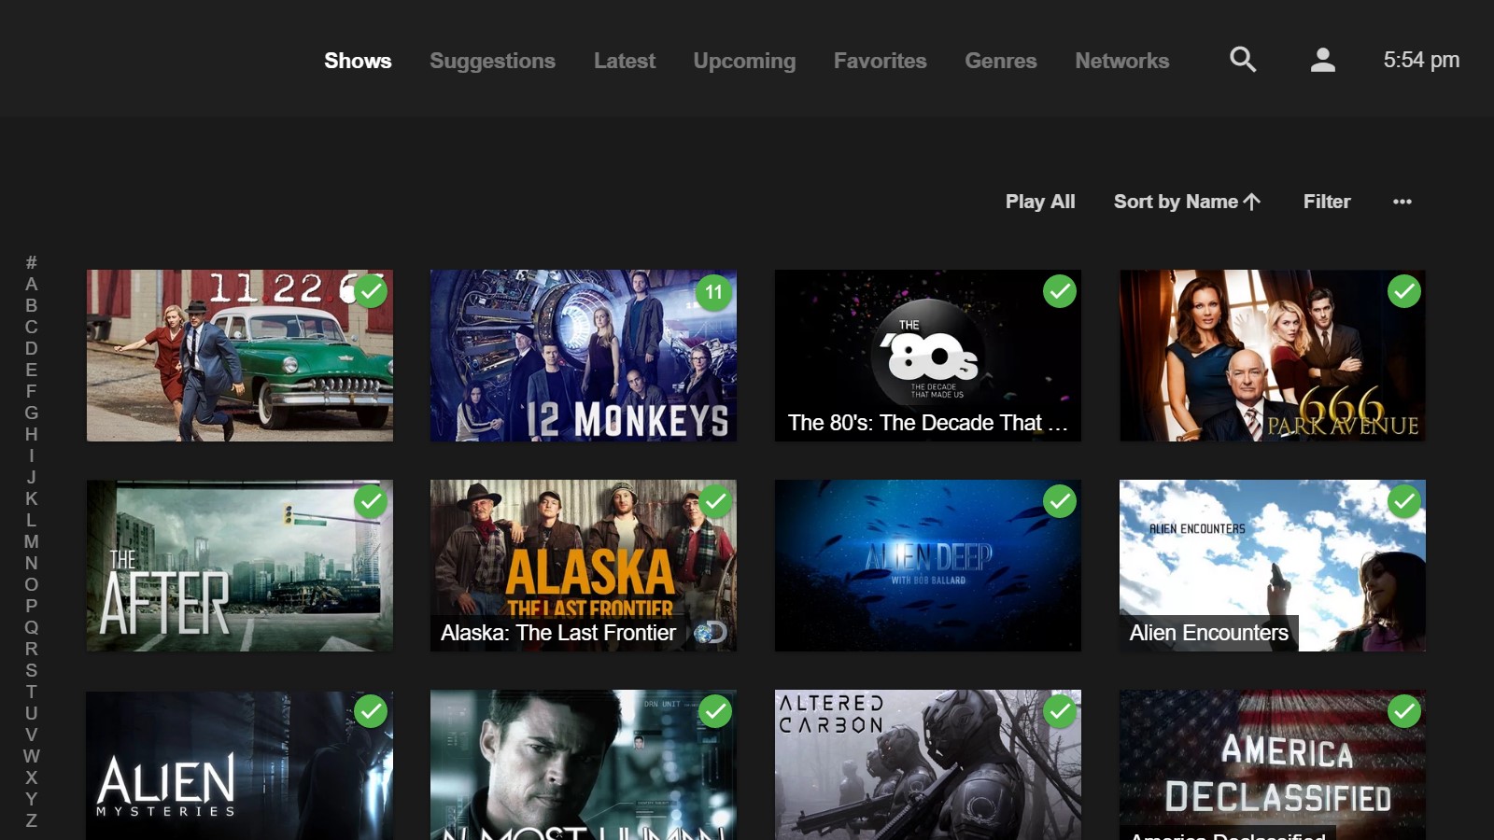Image resolution: width=1494 pixels, height=840 pixels.
Task: Open the user profile icon
Action: [1322, 60]
